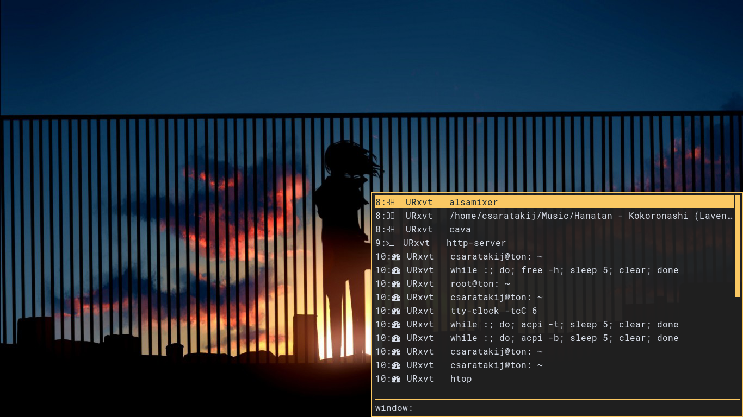The height and width of the screenshot is (417, 743).
Task: Choose the cava URxvt window
Action: (x=554, y=229)
